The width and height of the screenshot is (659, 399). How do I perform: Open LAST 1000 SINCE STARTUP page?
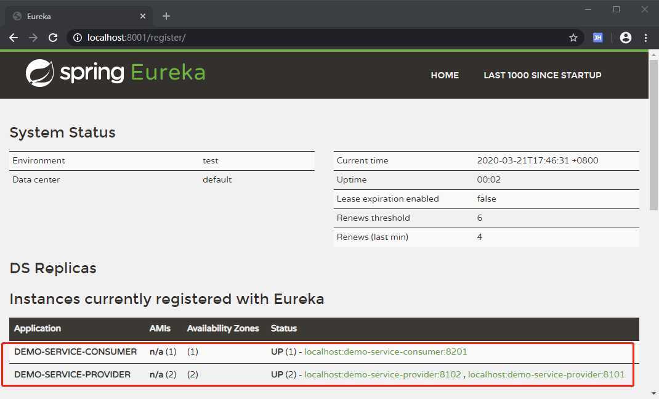542,75
